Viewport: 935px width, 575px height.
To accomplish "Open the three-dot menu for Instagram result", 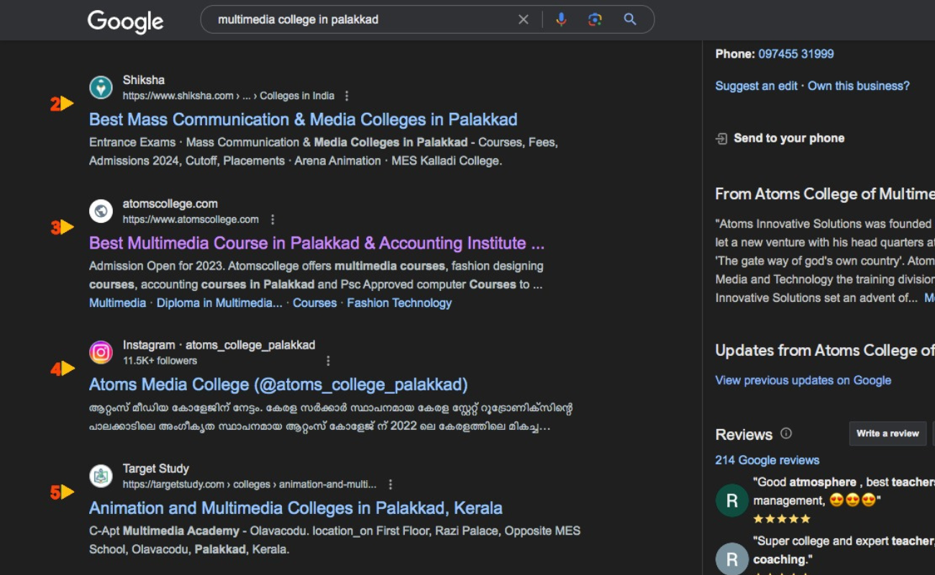I will pos(328,361).
